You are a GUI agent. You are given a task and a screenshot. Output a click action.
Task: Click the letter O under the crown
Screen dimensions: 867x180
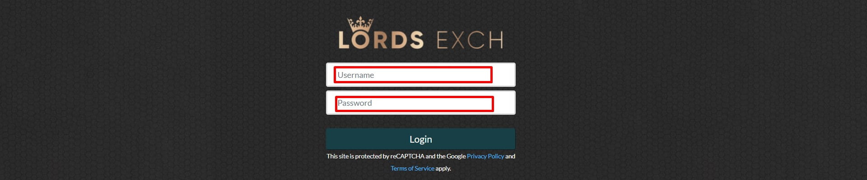coord(360,40)
